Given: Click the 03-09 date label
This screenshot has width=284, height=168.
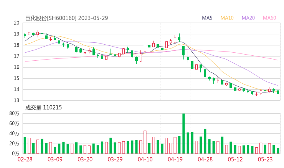Looking at the screenshot, I should click(x=55, y=159).
